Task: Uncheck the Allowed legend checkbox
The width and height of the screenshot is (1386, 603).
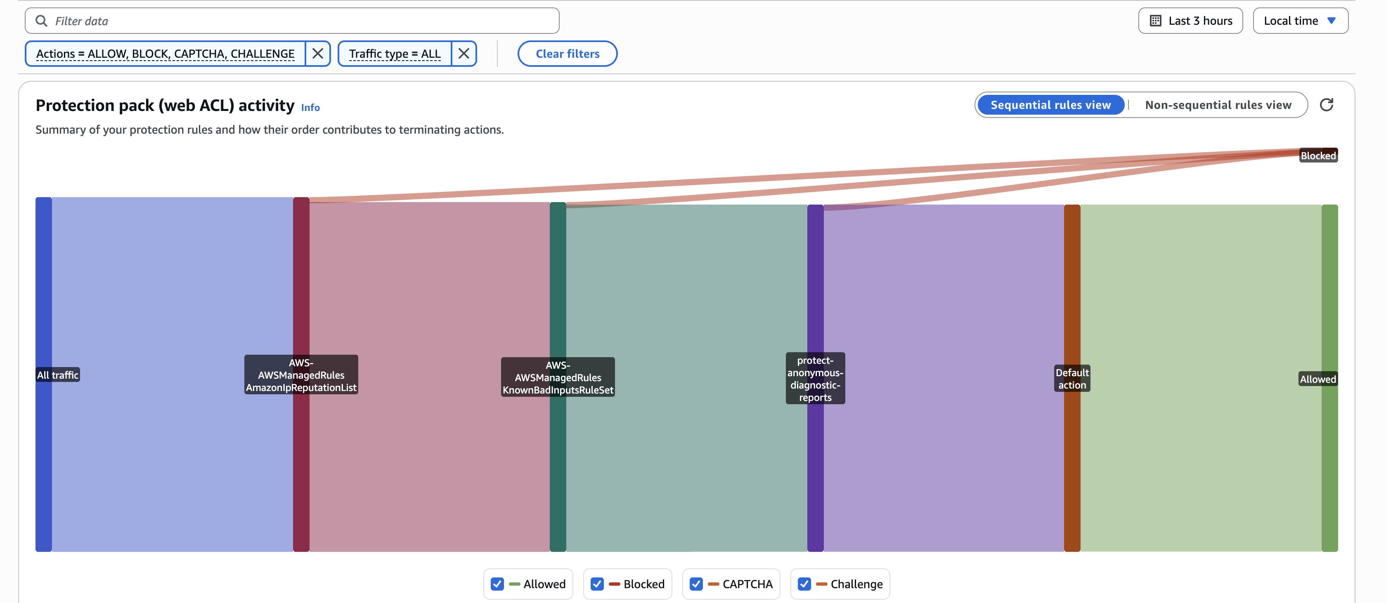Action: pos(496,584)
